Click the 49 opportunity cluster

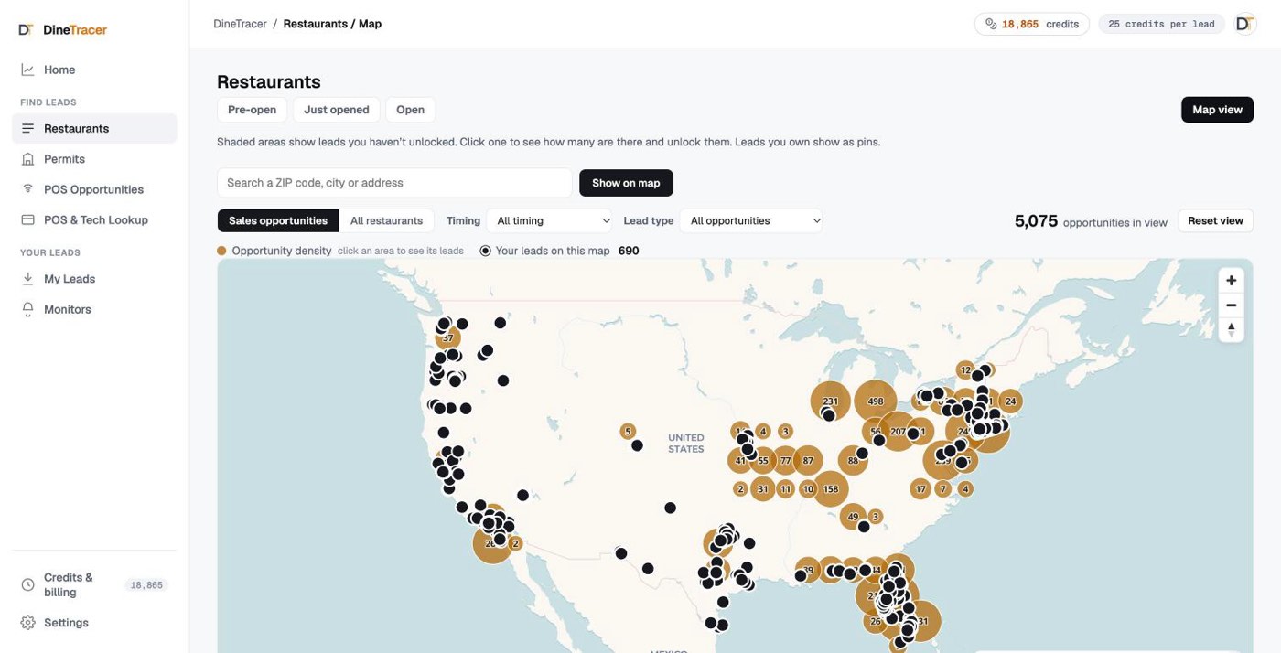tap(853, 517)
